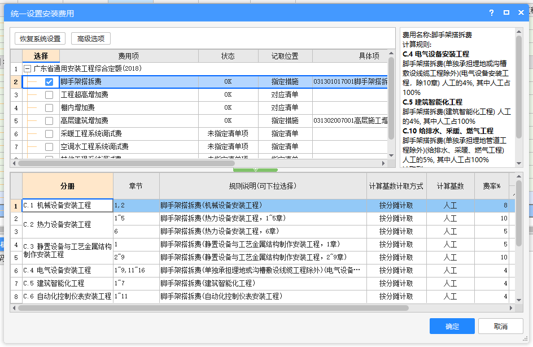Uncheck the 脚手架搭拆费 checkbox
This screenshot has height=347, width=533.
pos(49,81)
